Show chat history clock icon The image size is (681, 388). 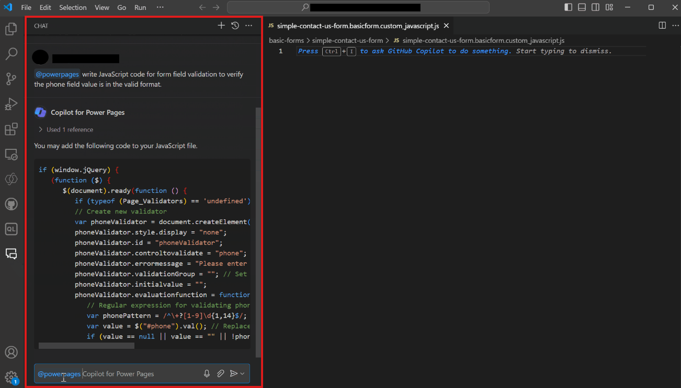pos(235,26)
